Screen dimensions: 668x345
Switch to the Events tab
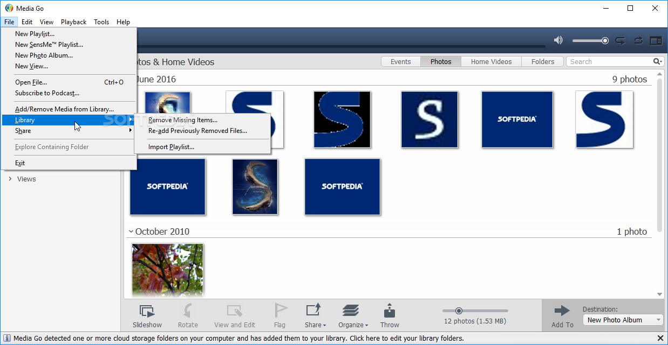(x=401, y=61)
